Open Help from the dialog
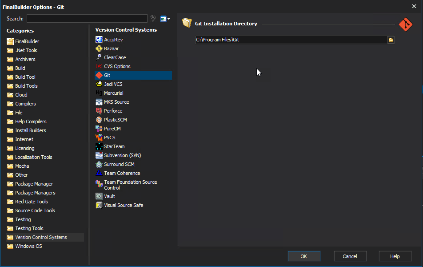423x267 pixels. click(x=395, y=256)
